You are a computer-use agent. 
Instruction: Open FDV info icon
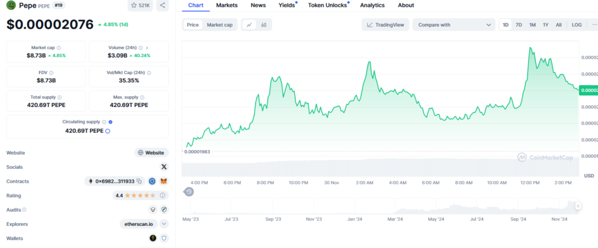pyautogui.click(x=51, y=73)
